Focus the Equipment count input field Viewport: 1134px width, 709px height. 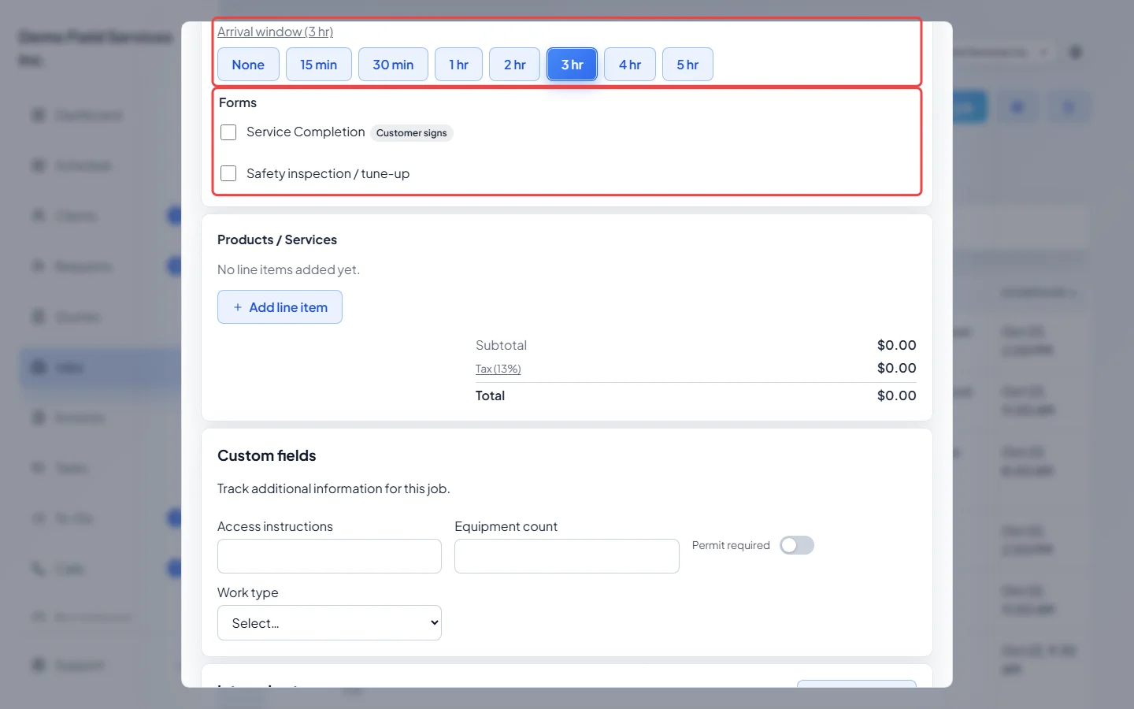pyautogui.click(x=566, y=556)
